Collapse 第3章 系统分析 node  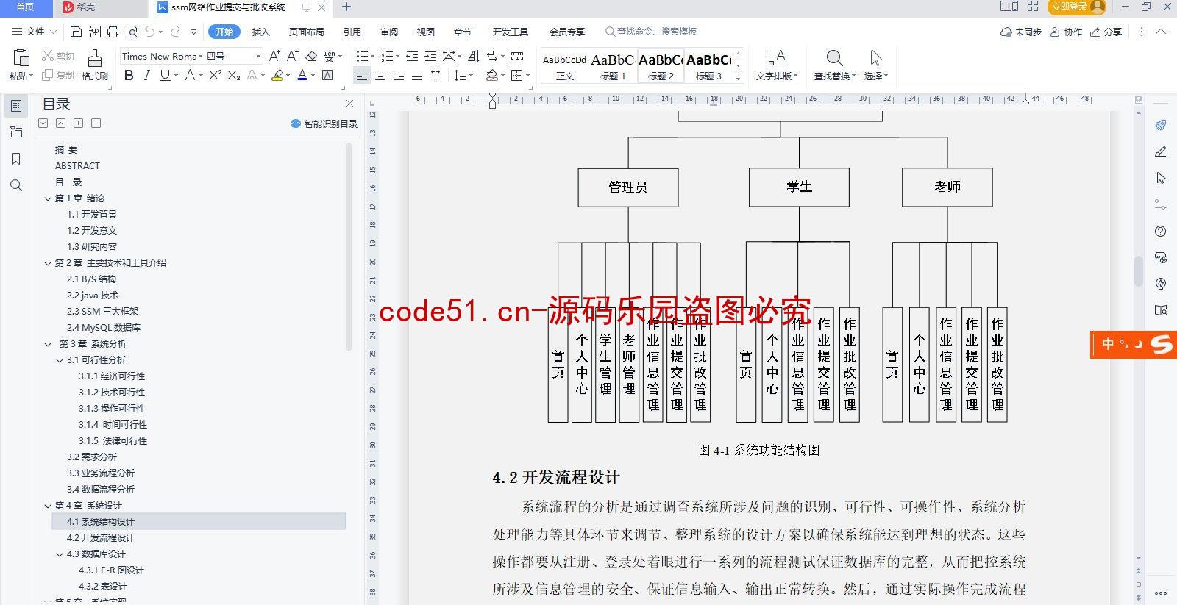click(x=48, y=344)
